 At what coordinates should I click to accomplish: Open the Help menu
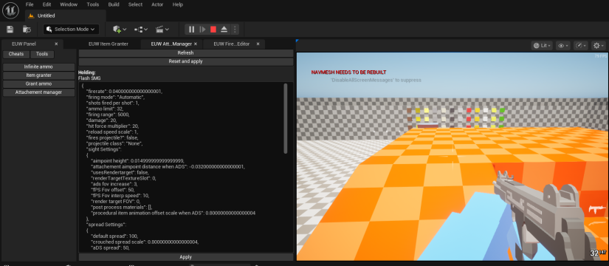(177, 4)
